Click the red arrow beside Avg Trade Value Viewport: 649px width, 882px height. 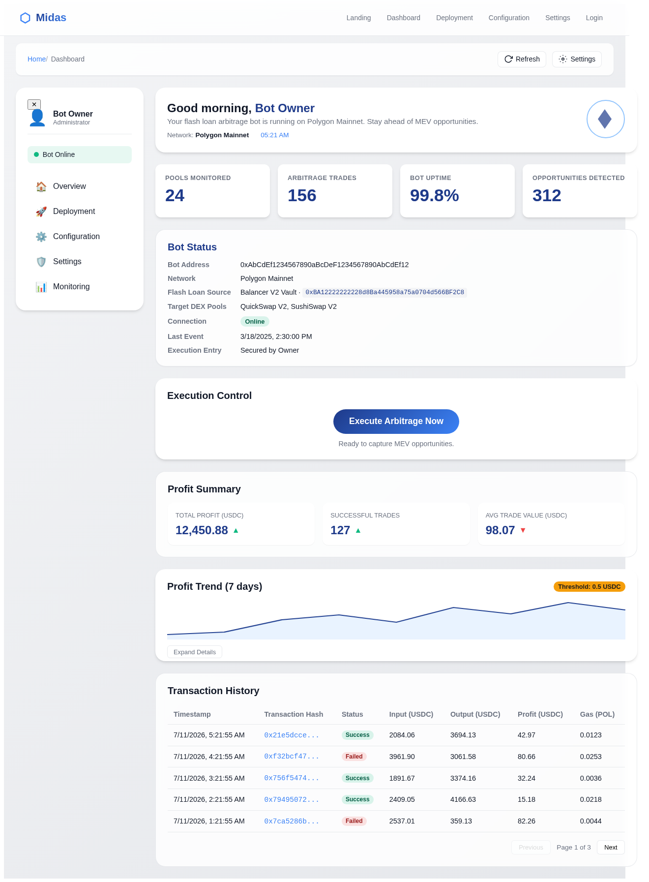pos(523,530)
